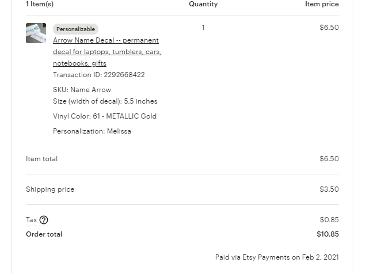Click the item quantity value 1

coord(203,28)
